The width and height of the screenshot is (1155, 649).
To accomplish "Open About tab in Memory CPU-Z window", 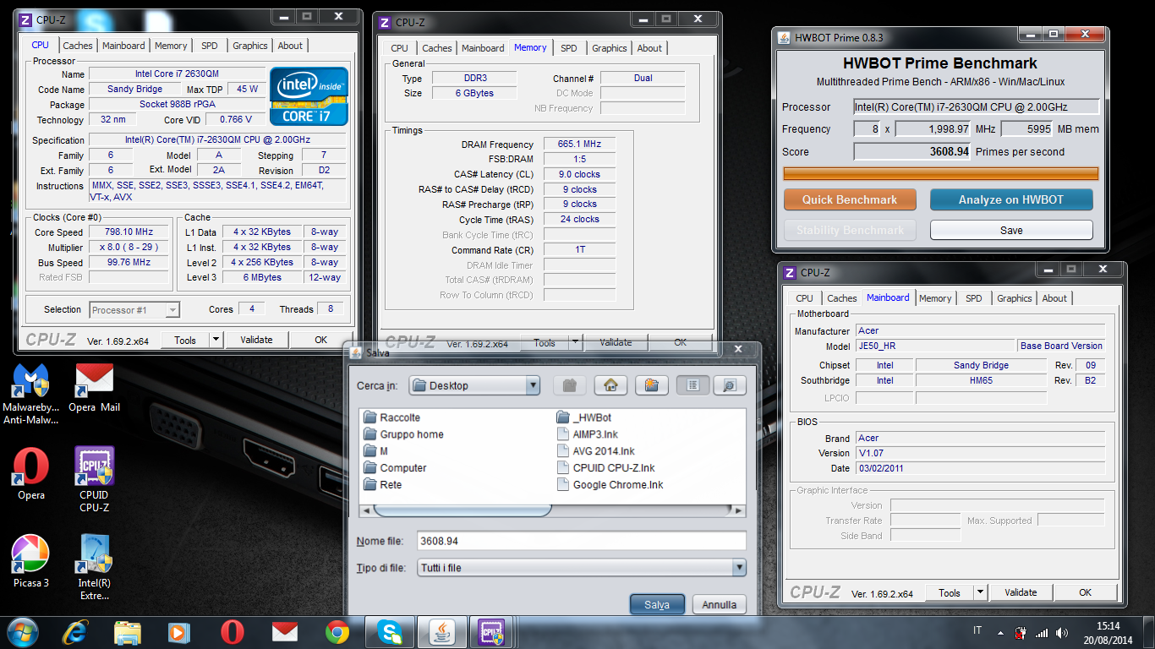I will [649, 48].
